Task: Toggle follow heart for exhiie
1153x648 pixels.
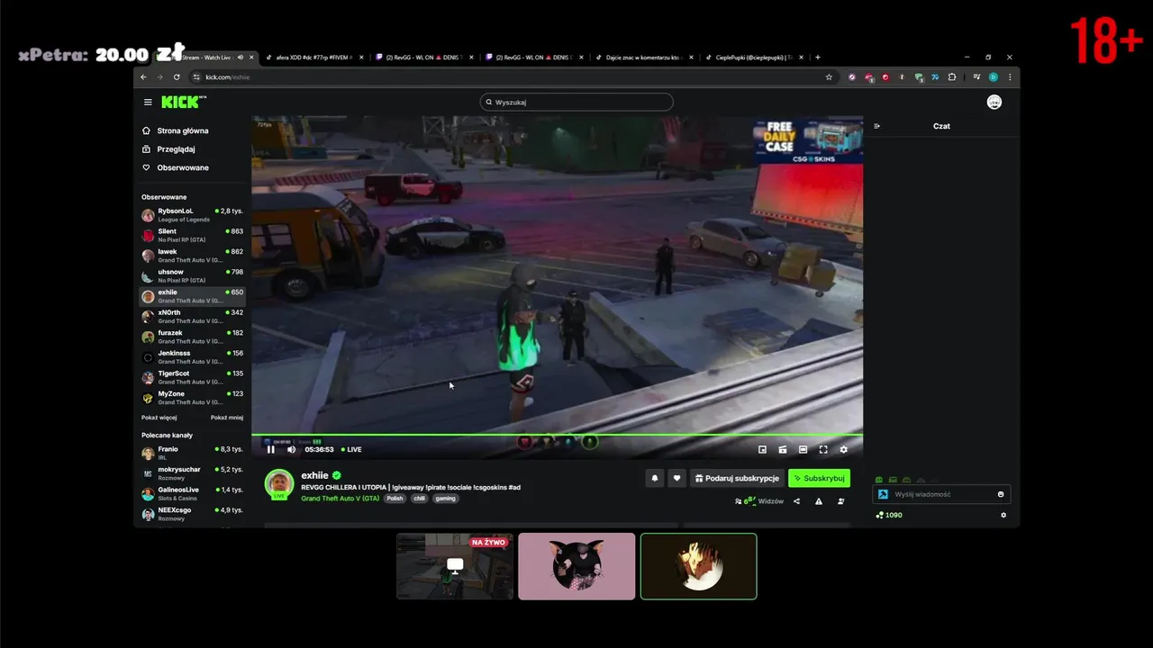Action: [676, 478]
